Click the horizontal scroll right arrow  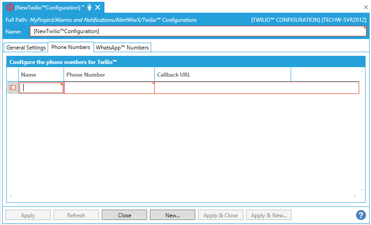(x=355, y=196)
